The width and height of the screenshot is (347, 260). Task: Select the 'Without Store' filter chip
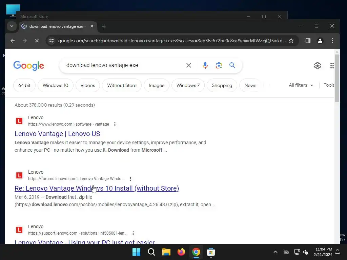(x=122, y=85)
